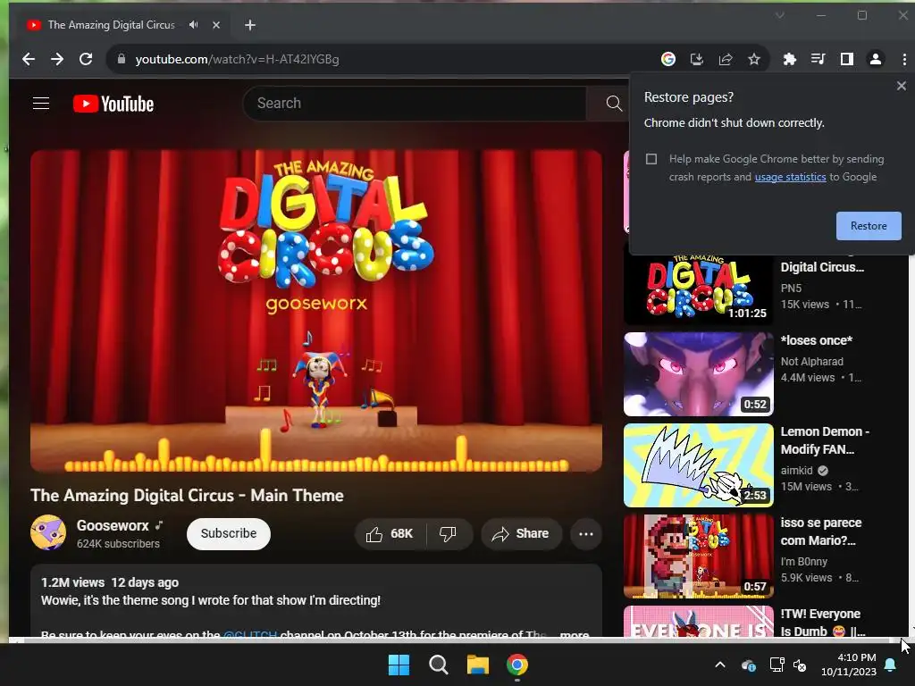This screenshot has height=686, width=915.
Task: Go back to the previous page
Action: click(28, 59)
